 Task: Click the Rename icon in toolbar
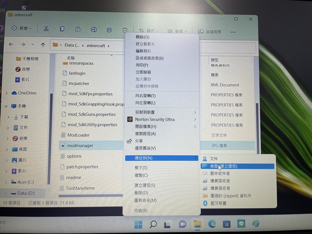pos(94,29)
